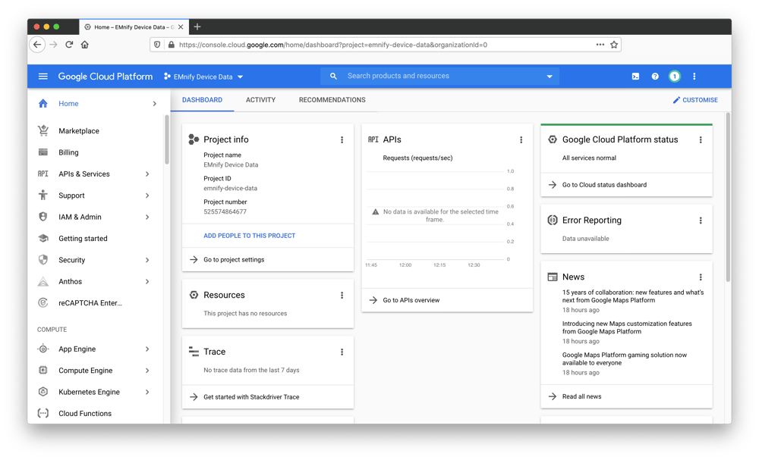Go to APIs overview link
Image resolution: width=759 pixels, height=460 pixels.
click(x=411, y=300)
